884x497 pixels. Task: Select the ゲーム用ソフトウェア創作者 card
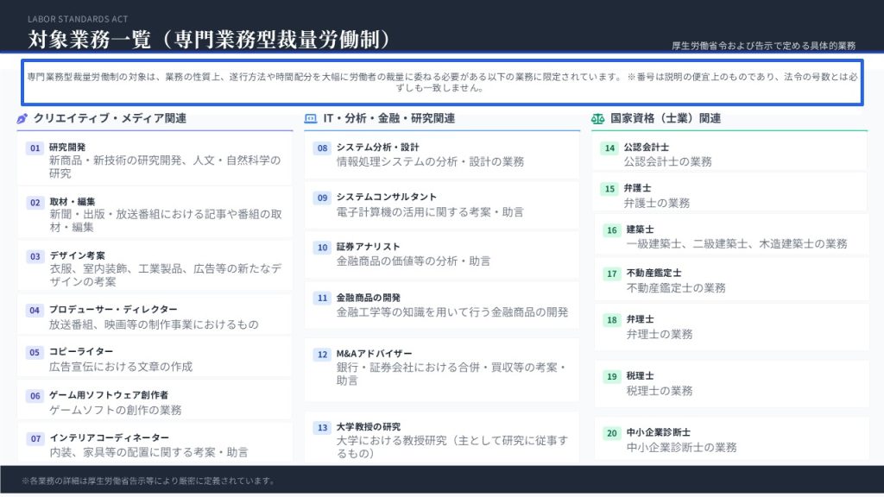pos(155,403)
